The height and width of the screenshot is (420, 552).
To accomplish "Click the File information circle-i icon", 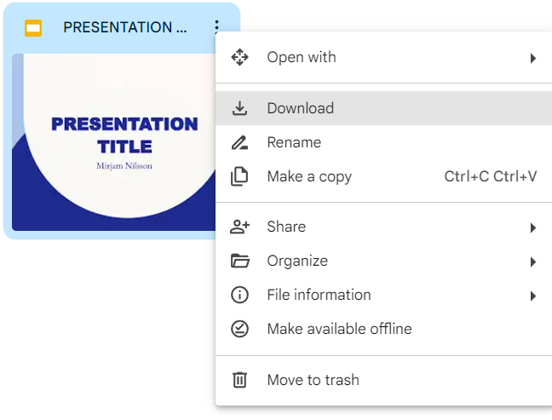I will [x=240, y=295].
